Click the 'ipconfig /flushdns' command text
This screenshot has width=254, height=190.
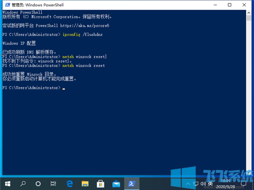(x=83, y=35)
